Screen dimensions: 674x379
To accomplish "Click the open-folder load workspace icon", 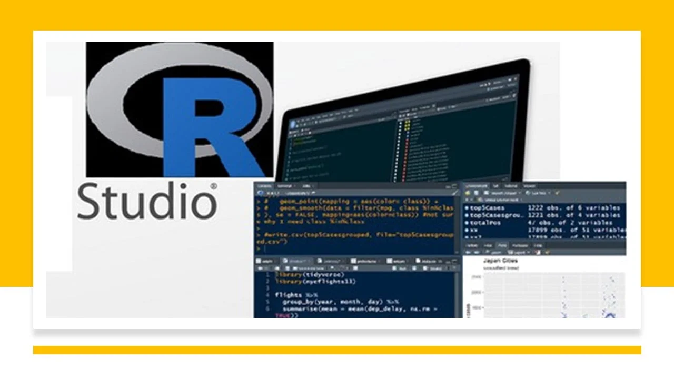I will tap(467, 193).
